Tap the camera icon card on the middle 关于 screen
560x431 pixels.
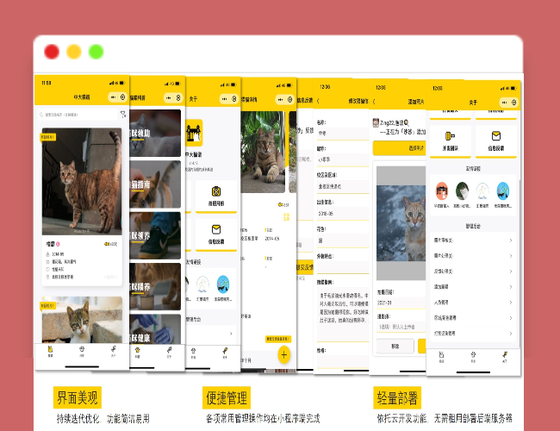(216, 197)
